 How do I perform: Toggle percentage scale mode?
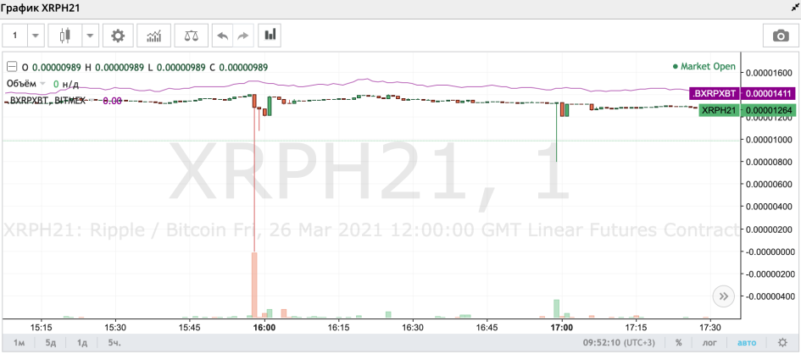pyautogui.click(x=678, y=342)
